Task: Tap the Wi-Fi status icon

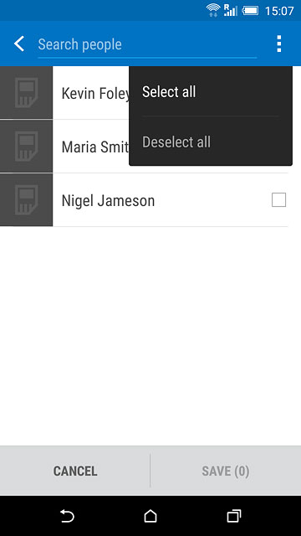Action: [x=213, y=10]
